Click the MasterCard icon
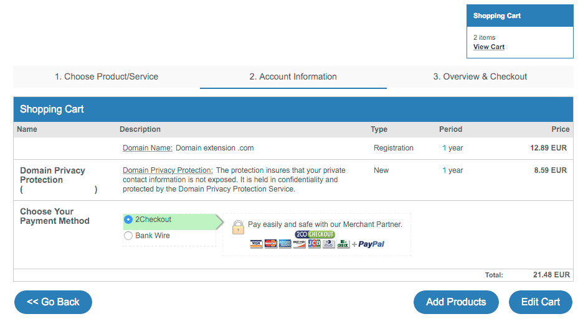 (270, 244)
